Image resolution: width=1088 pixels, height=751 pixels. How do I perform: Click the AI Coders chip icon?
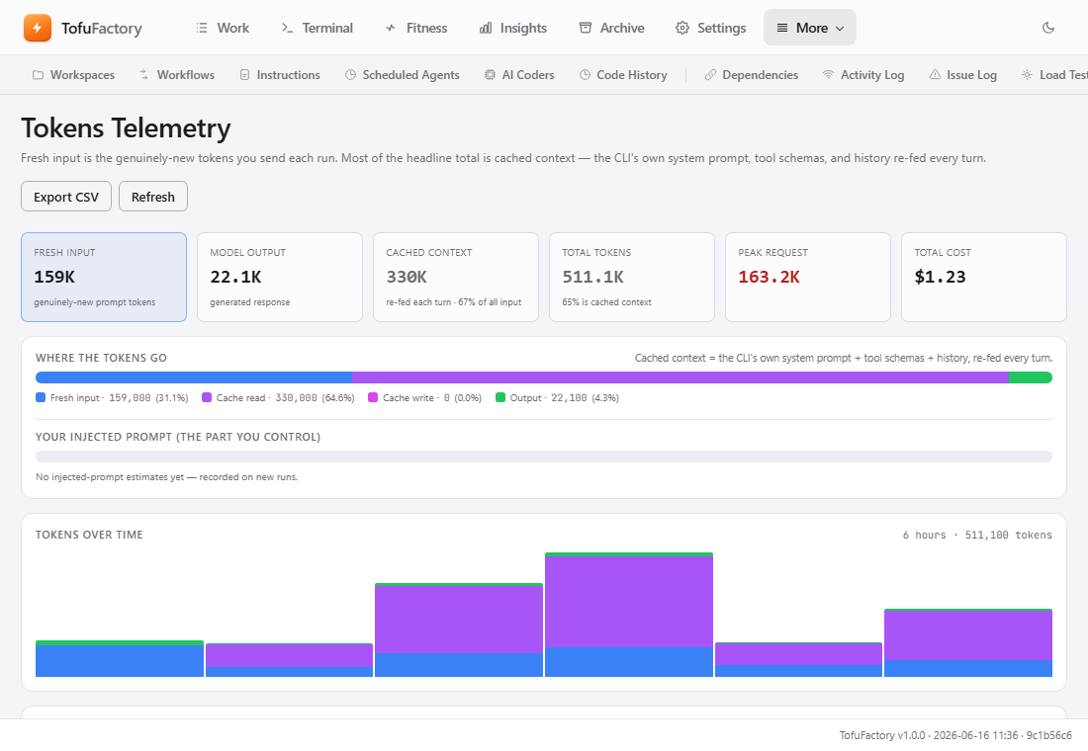[490, 75]
